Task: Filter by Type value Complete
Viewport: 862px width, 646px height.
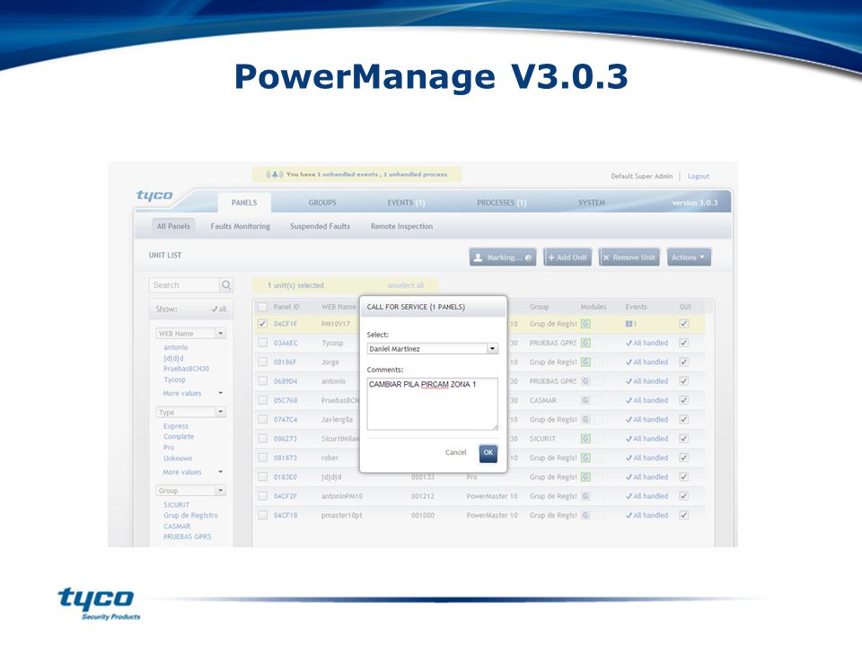Action: (178, 437)
